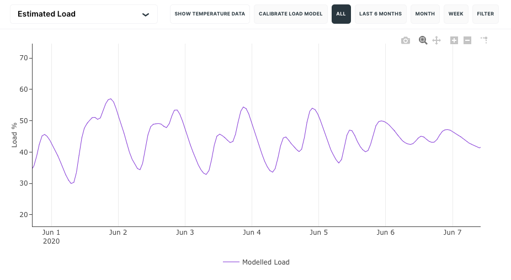This screenshot has height=280, width=511.
Task: Click the purple Modelled Load legend line
Action: coord(231,262)
